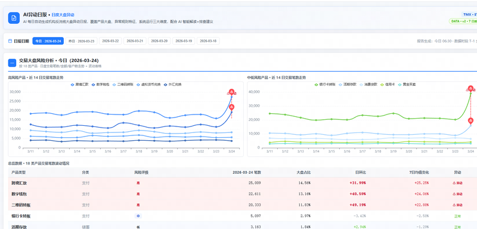
Task: Click the +31.99% value in the 日环比 column
Action: tap(358, 183)
